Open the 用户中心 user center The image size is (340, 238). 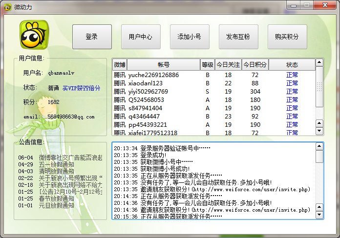click(x=141, y=37)
